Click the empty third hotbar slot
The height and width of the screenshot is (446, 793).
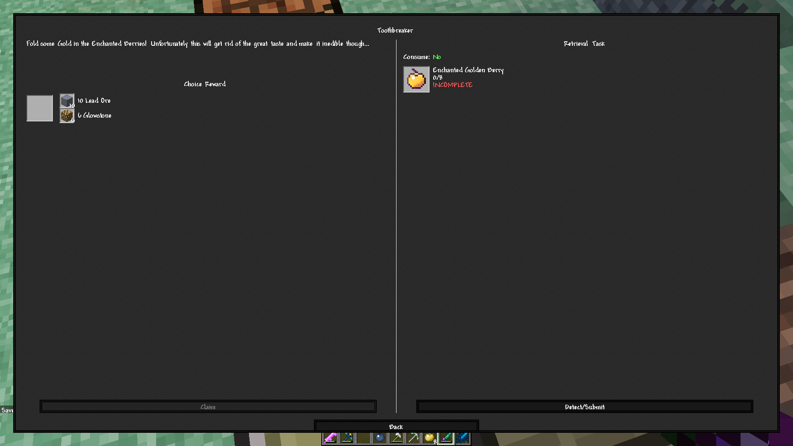363,438
